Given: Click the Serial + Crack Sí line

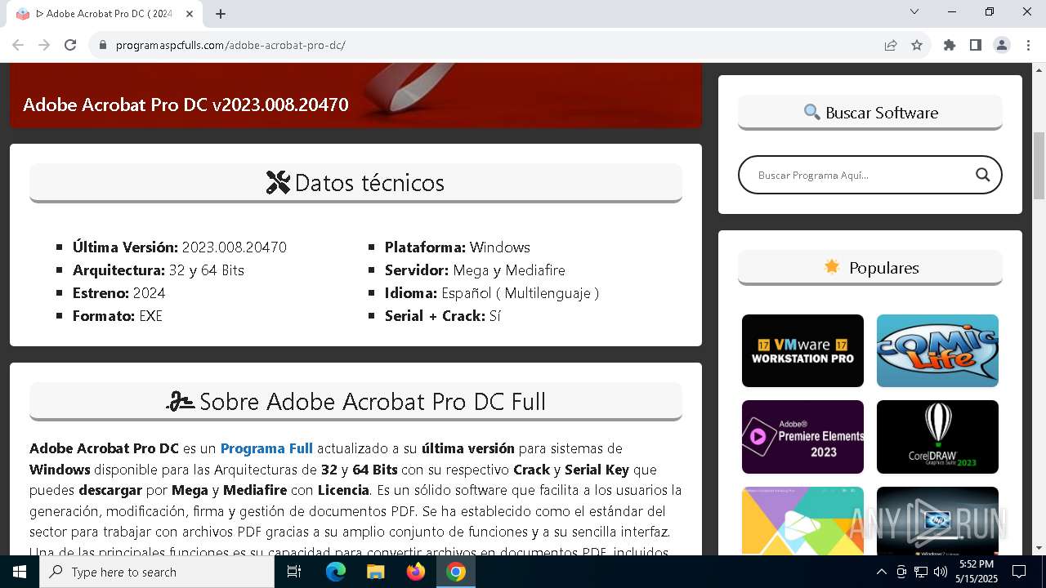Looking at the screenshot, I should 443,316.
